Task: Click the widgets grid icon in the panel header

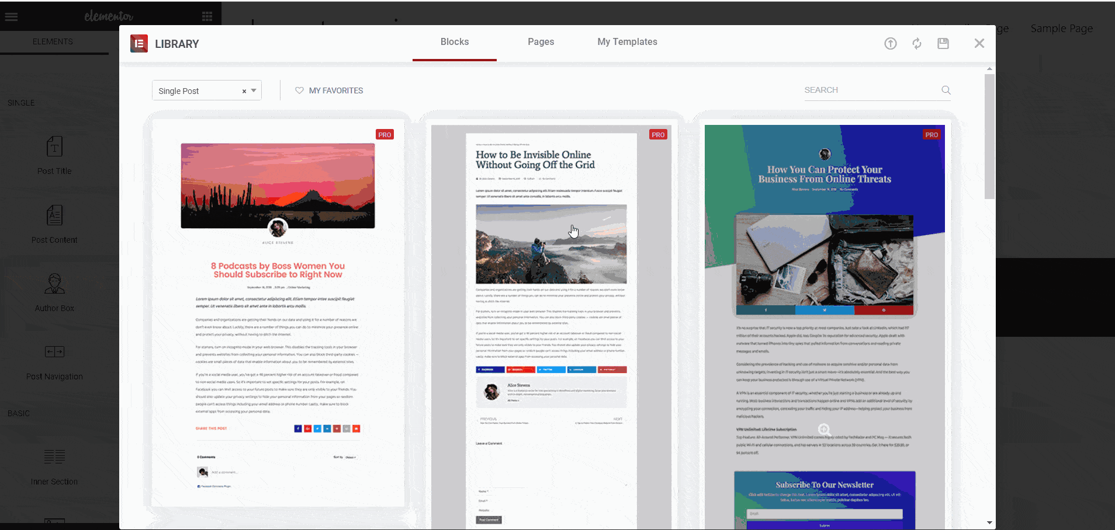Action: (x=207, y=15)
